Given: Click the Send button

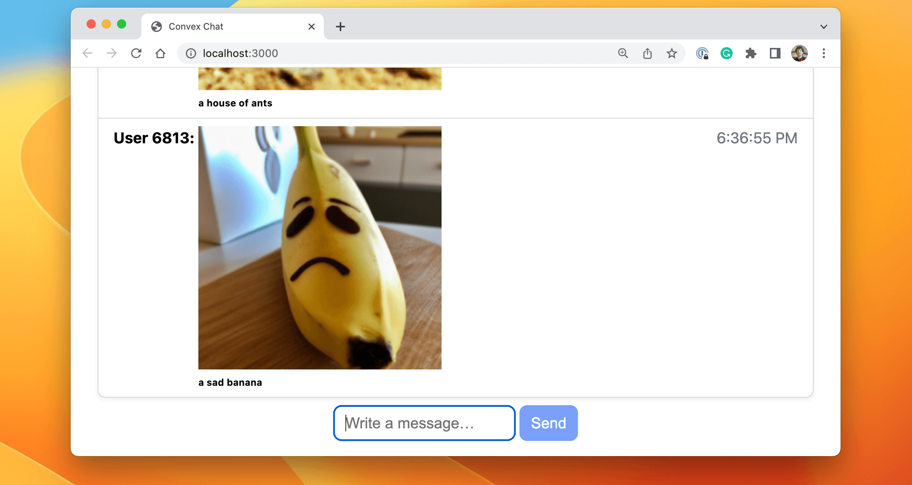Looking at the screenshot, I should [x=548, y=422].
